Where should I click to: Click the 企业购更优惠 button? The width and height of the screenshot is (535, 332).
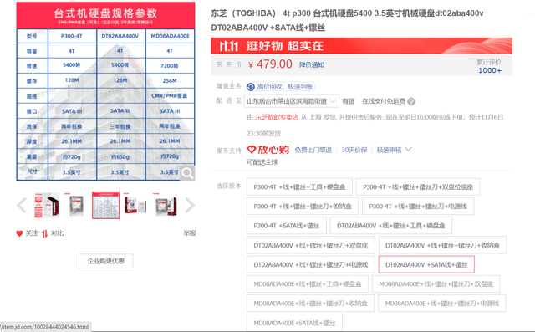tap(106, 261)
